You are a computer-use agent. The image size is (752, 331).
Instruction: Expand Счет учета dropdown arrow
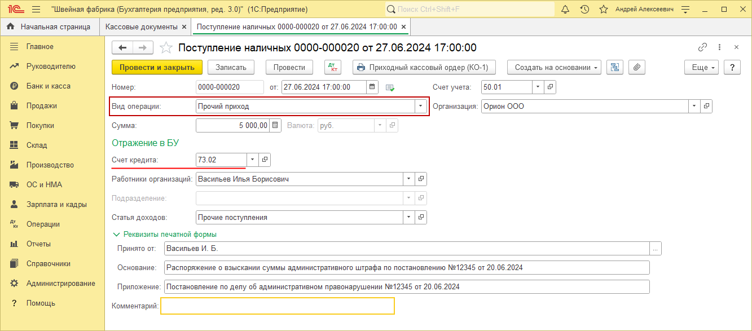click(x=538, y=87)
